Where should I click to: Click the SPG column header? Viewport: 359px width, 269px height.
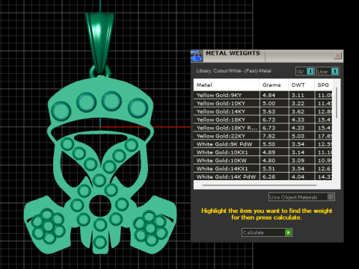pyautogui.click(x=323, y=85)
